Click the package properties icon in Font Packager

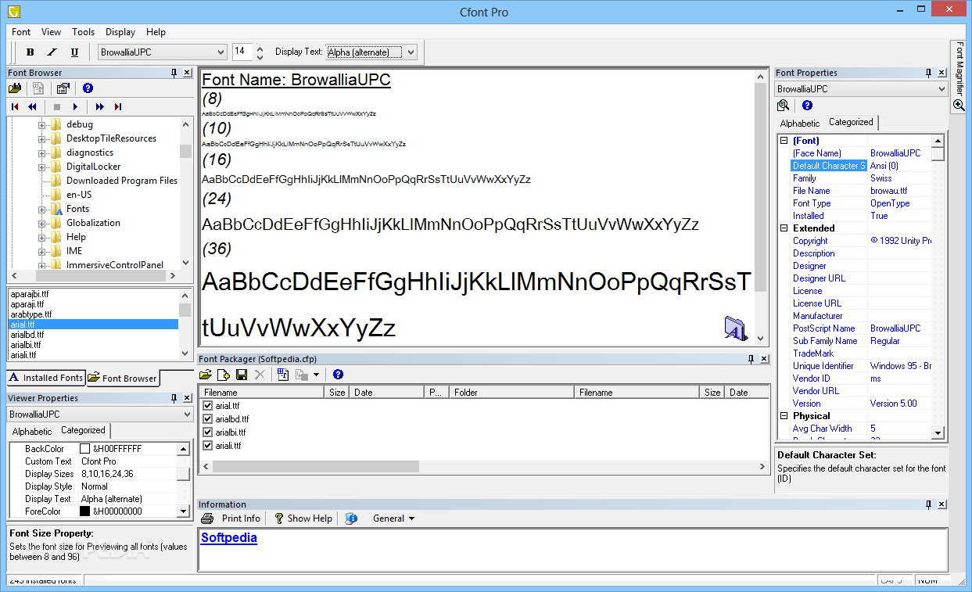(283, 375)
